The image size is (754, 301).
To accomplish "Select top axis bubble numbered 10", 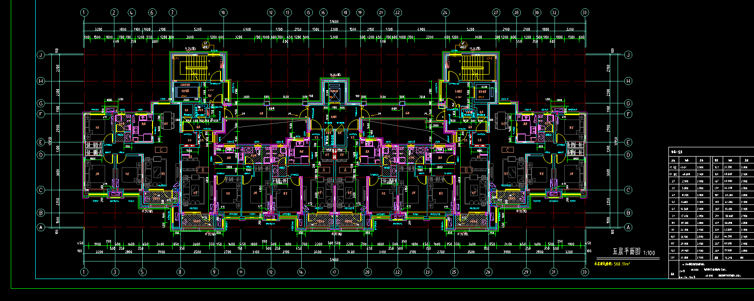I will tap(223, 12).
